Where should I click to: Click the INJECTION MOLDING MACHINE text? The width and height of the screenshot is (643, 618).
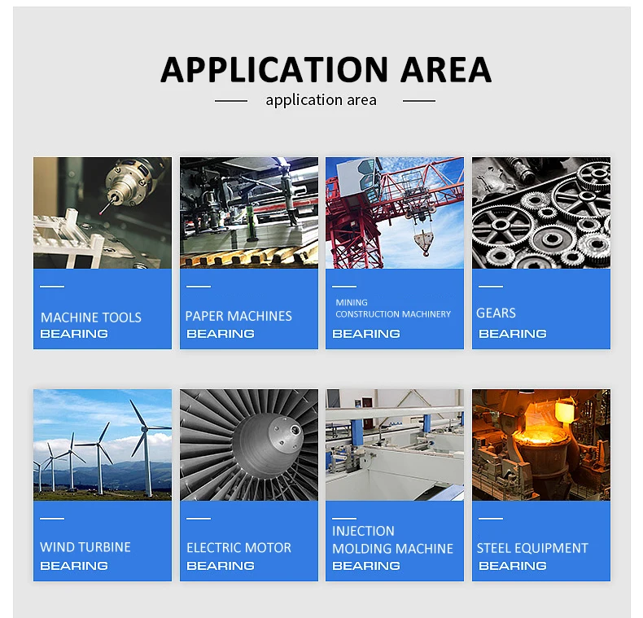coord(392,540)
